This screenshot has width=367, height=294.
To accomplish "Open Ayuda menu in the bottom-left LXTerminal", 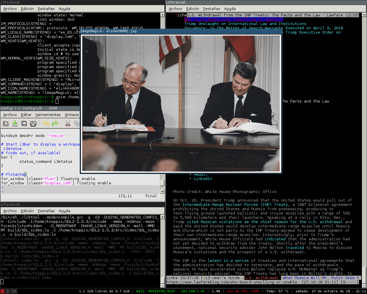I will [65, 211].
